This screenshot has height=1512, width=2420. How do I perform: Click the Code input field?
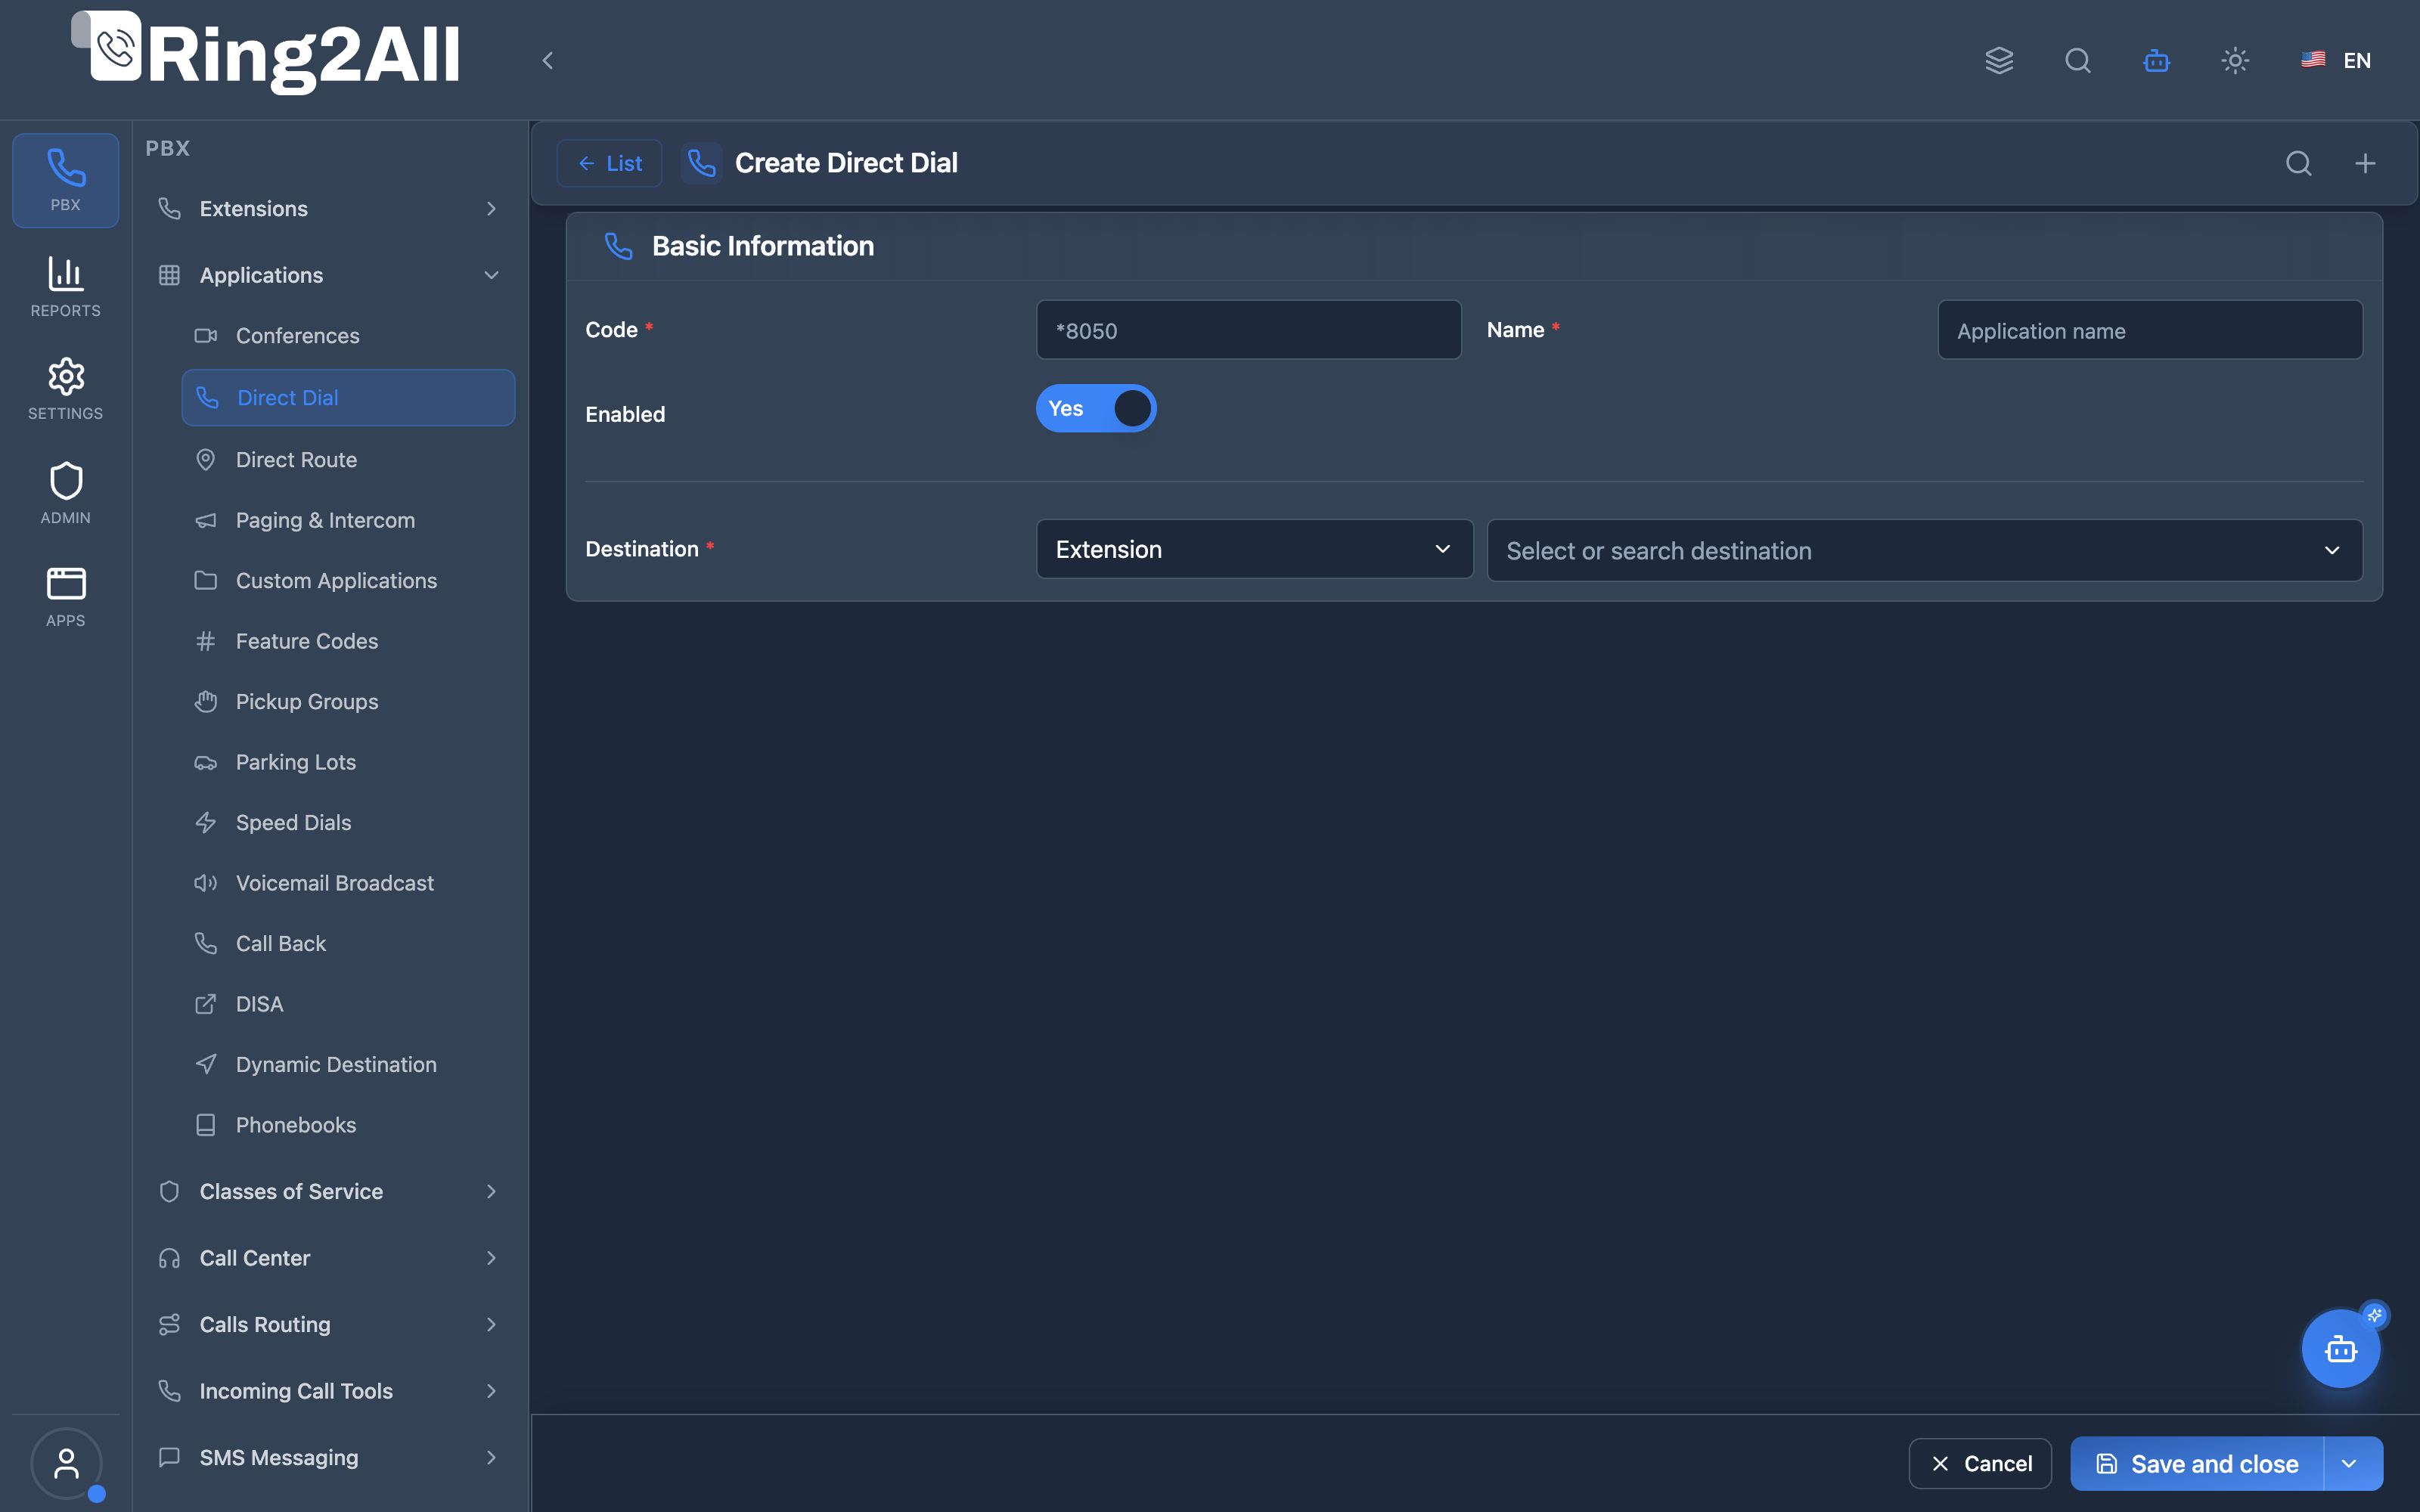click(x=1248, y=330)
